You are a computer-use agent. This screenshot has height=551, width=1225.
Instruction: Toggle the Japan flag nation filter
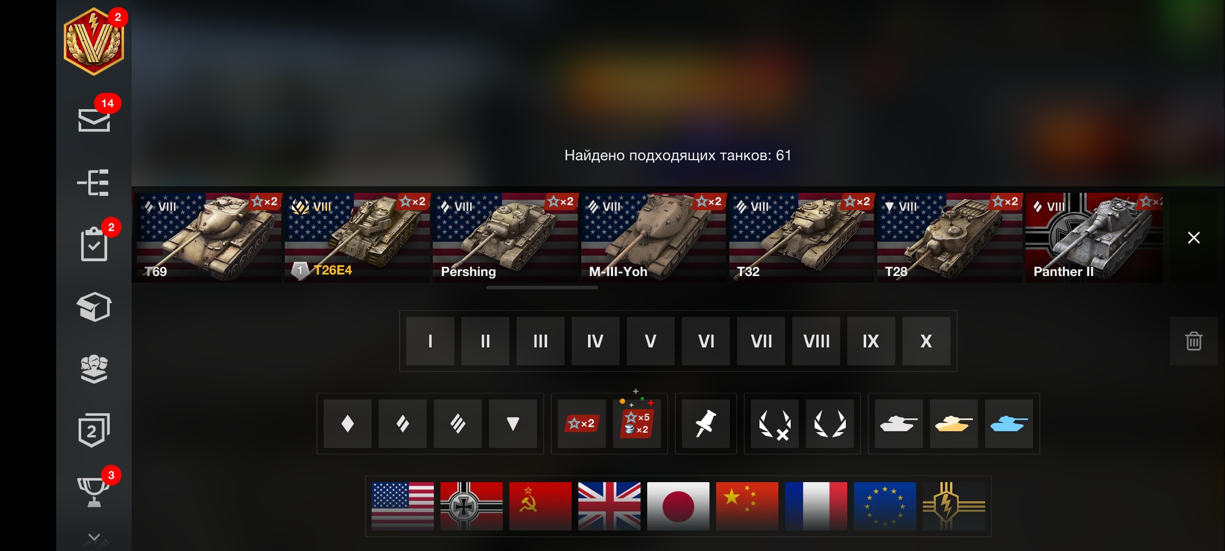click(x=678, y=506)
